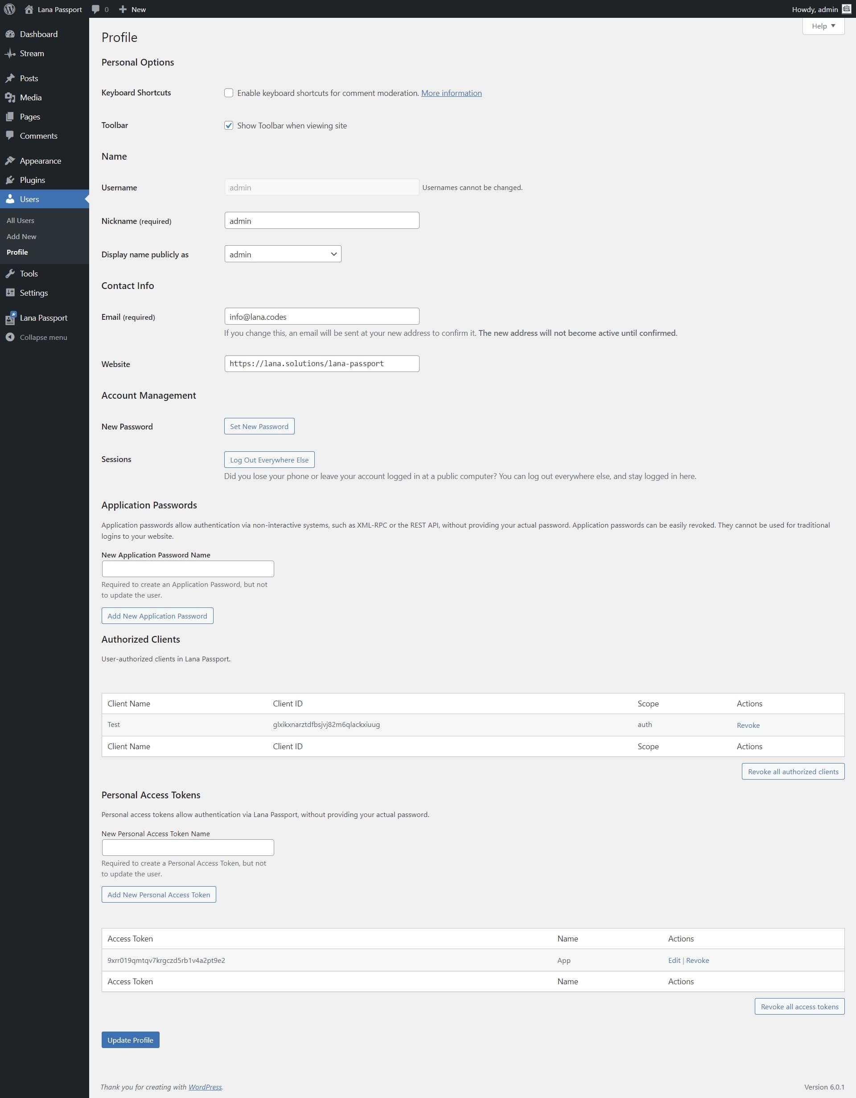Revoke the Test authorized client
The height and width of the screenshot is (1098, 856).
click(x=748, y=725)
